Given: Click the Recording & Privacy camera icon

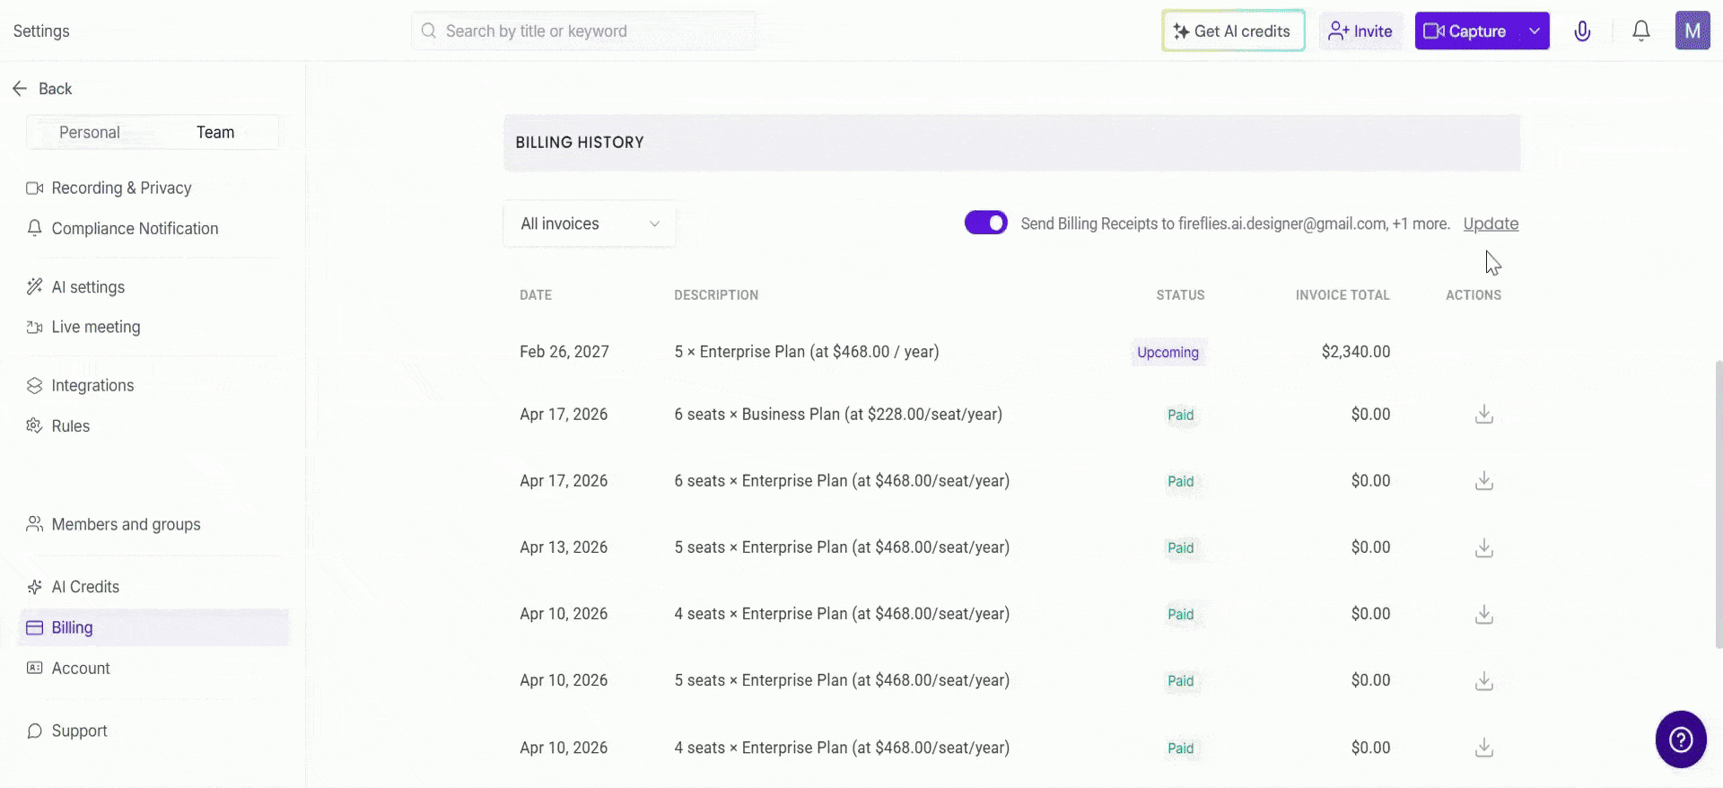Looking at the screenshot, I should click(34, 188).
